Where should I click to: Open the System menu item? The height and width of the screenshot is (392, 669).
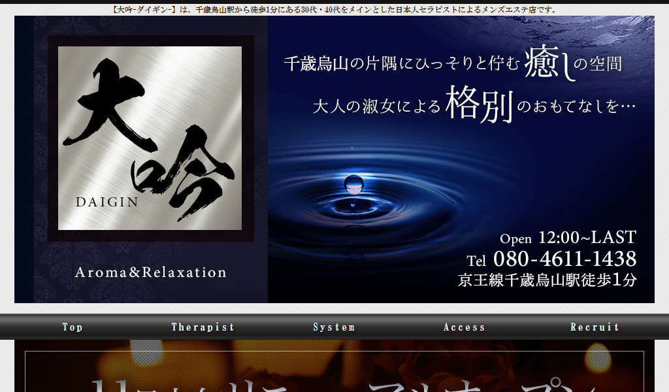click(x=334, y=327)
